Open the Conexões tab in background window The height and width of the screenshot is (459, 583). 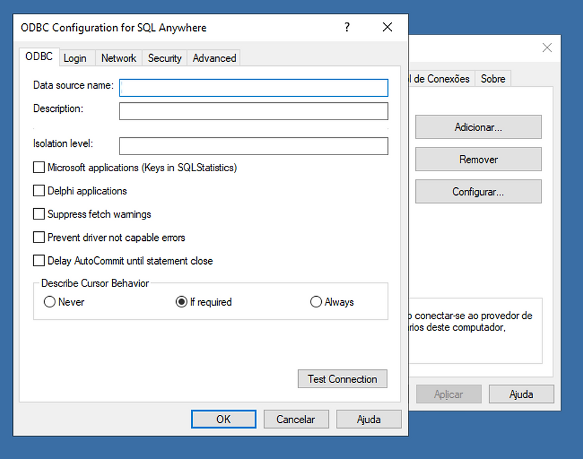pyautogui.click(x=441, y=79)
